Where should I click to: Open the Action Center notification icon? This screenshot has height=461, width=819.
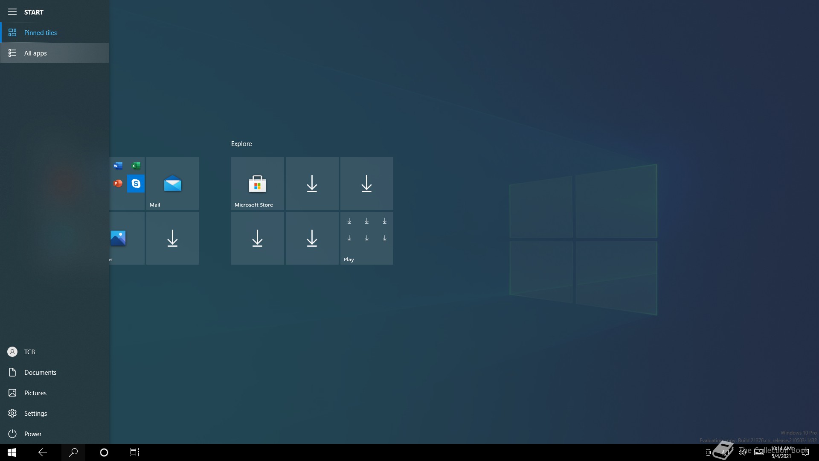pyautogui.click(x=805, y=452)
